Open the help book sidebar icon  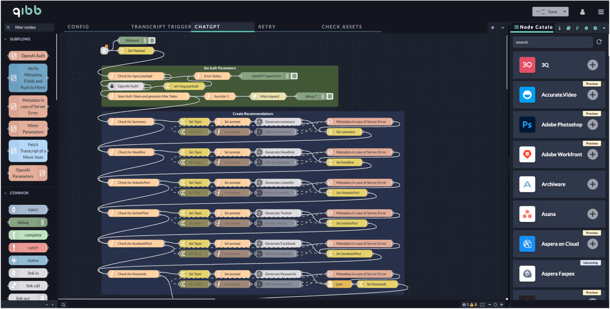pos(568,28)
